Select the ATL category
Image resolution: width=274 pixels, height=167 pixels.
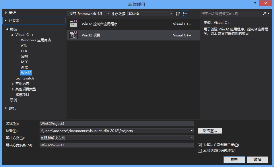coord(24,46)
